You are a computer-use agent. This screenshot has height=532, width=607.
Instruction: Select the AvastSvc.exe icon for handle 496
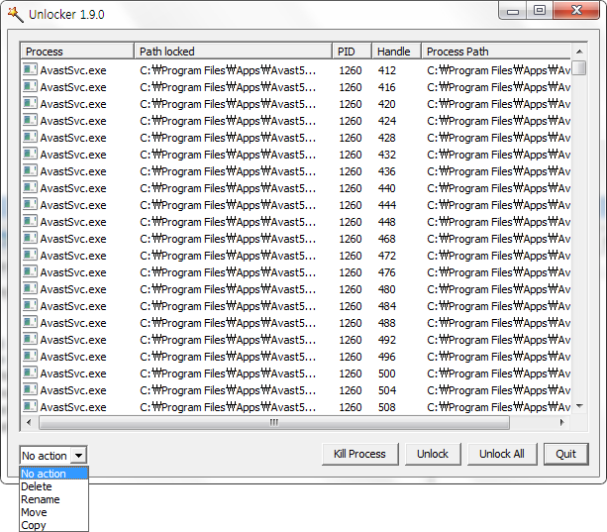point(30,357)
